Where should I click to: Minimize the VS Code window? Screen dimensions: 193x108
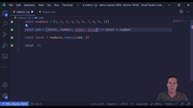pos(169,5)
